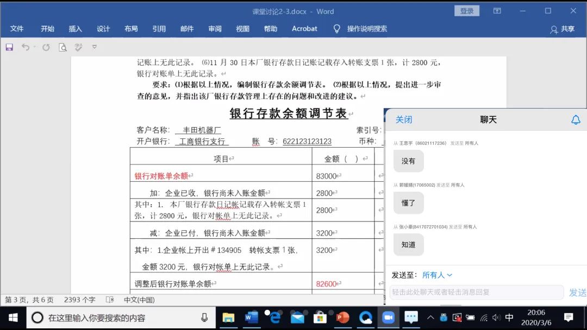This screenshot has width=587, height=330.
Task: Open Print Preview from quick access toolbar
Action: pos(63,47)
